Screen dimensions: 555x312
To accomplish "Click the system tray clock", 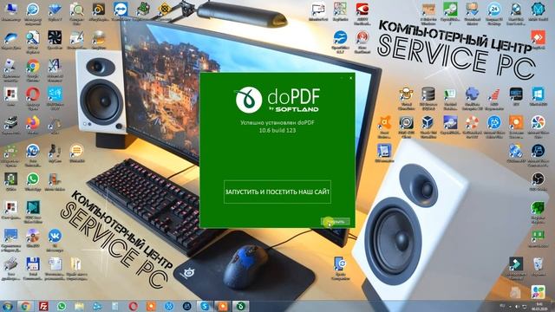I will (539, 306).
